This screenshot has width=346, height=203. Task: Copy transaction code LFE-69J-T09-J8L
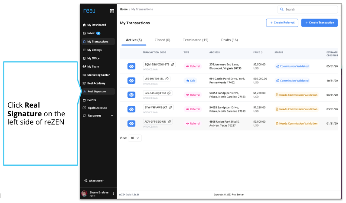click(167, 79)
